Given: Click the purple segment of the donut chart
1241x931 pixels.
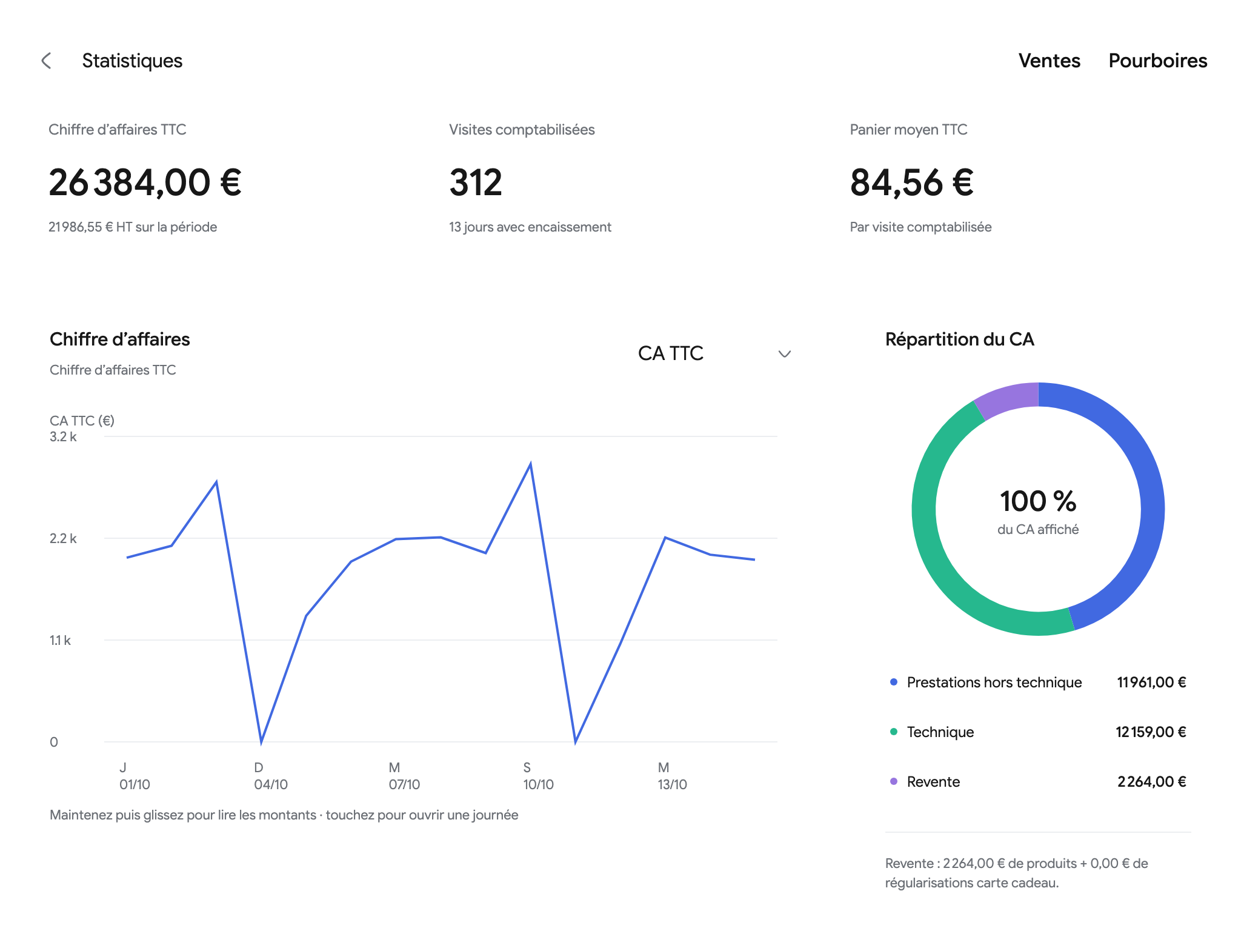Looking at the screenshot, I should point(1009,398).
